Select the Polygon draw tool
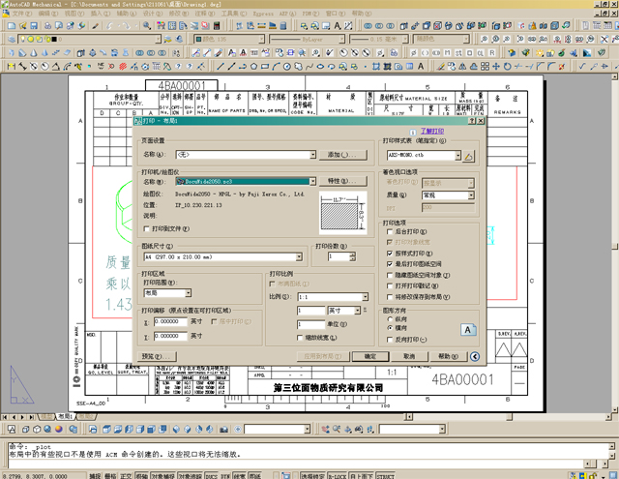This screenshot has width=619, height=479. click(x=253, y=67)
